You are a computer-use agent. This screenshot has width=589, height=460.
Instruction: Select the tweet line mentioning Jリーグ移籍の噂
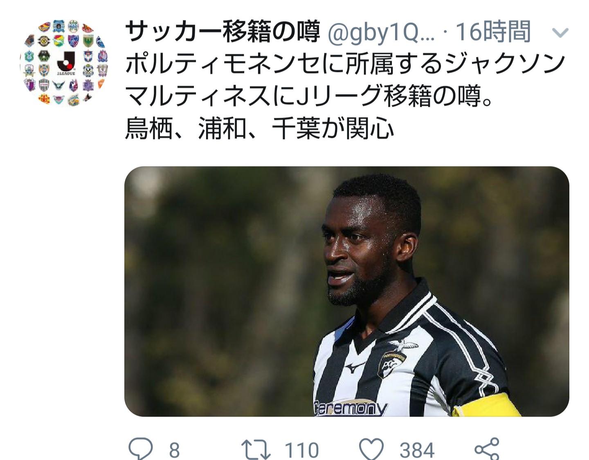(x=309, y=97)
